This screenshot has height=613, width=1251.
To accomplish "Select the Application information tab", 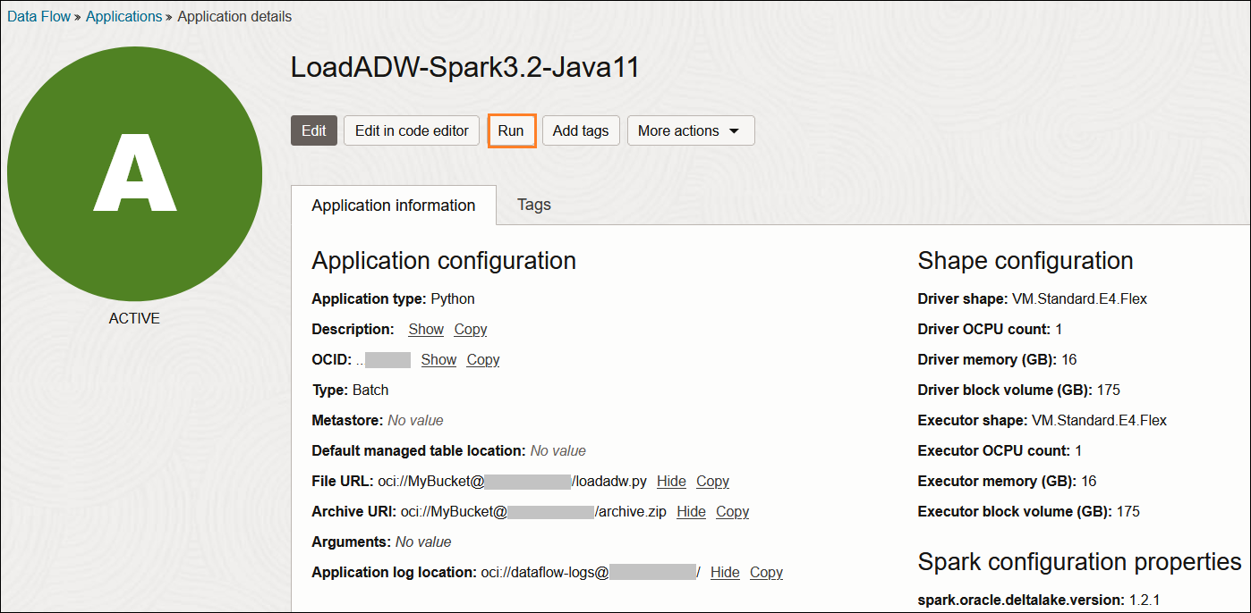I will [394, 206].
